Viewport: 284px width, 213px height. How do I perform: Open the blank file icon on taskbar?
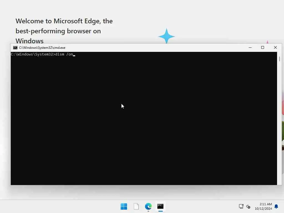136,206
